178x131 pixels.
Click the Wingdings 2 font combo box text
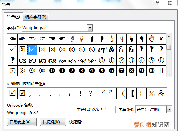click(35, 28)
